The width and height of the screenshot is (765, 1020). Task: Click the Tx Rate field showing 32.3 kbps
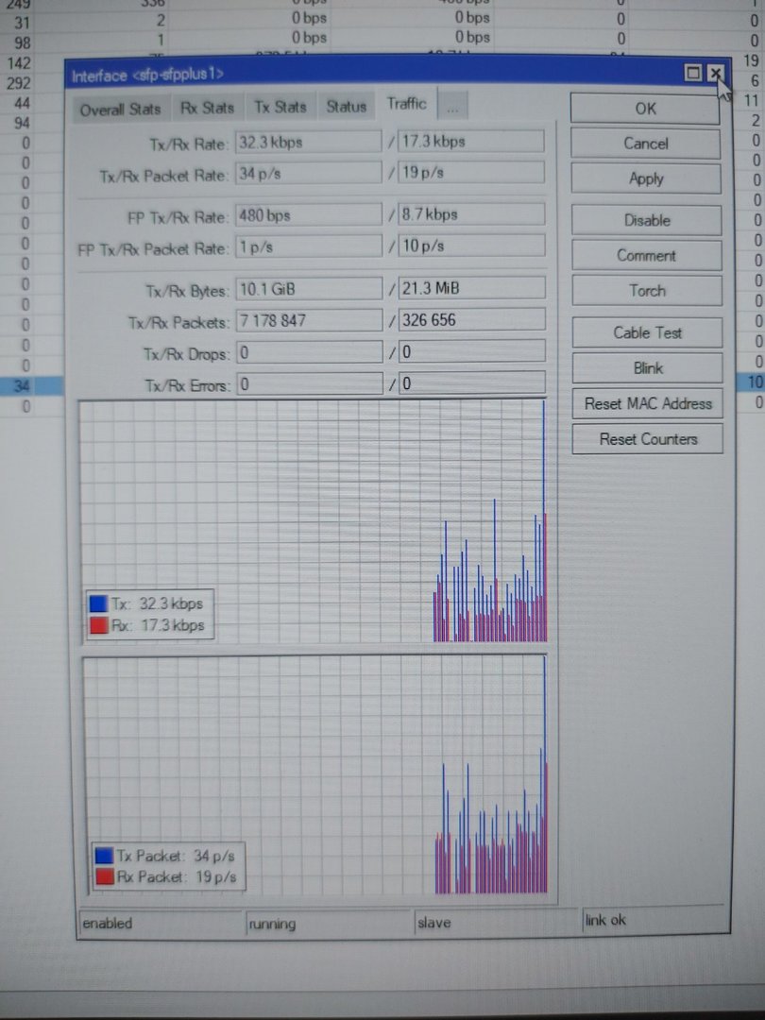point(308,142)
